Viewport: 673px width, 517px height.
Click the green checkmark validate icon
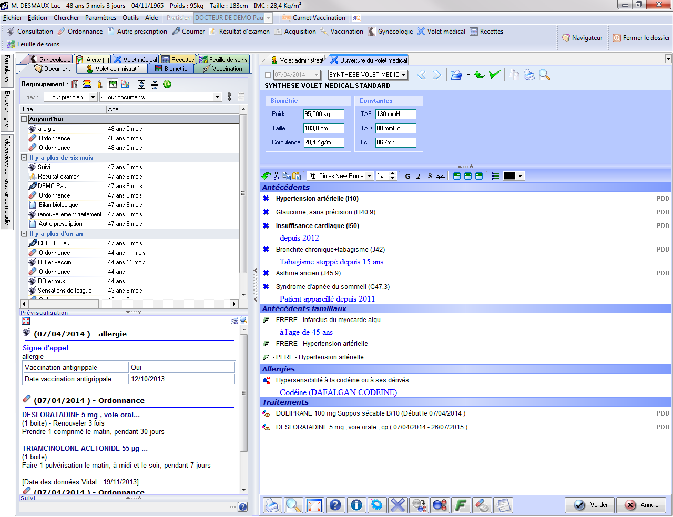[494, 75]
